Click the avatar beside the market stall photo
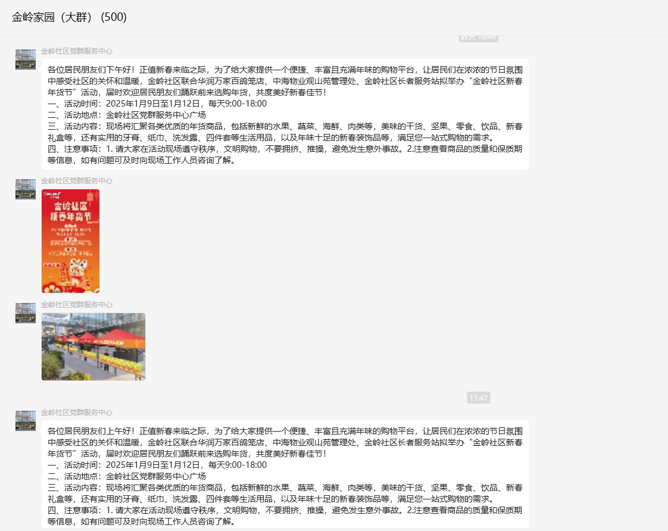The image size is (668, 531). (26, 313)
